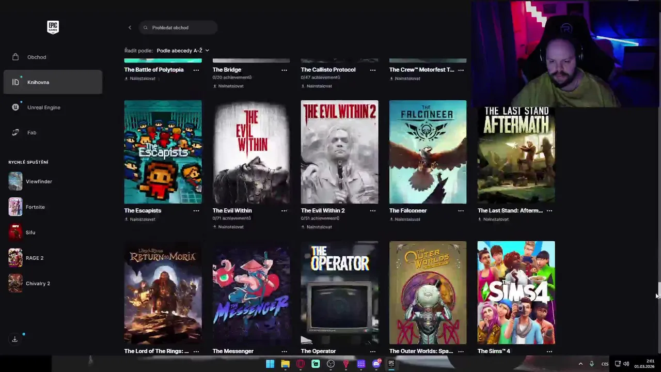Open the clock and date 01.03.2026
The height and width of the screenshot is (372, 661).
pos(646,364)
